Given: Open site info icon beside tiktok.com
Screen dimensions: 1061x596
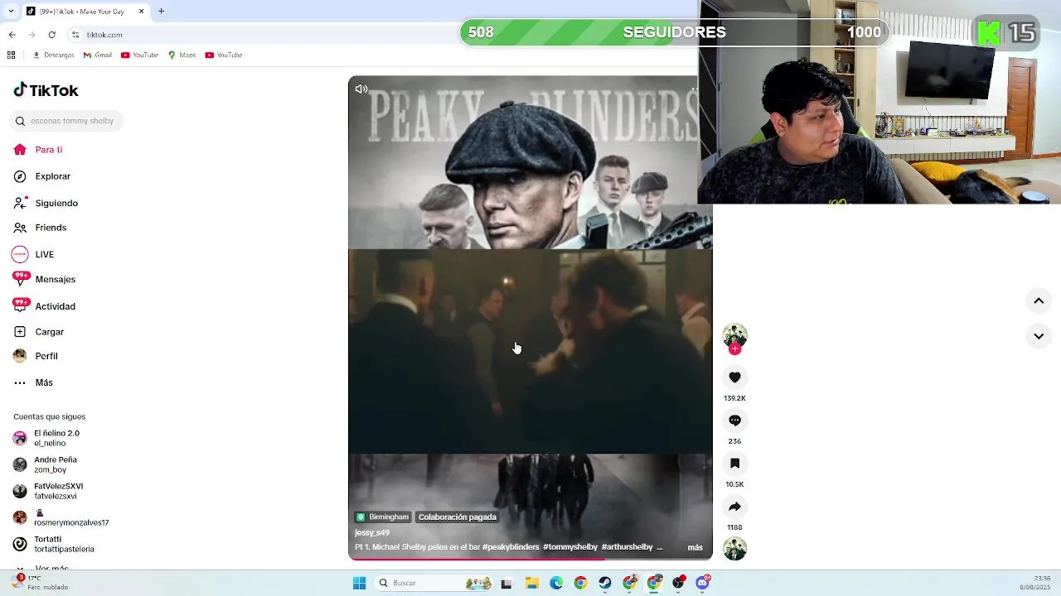Looking at the screenshot, I should [x=75, y=35].
